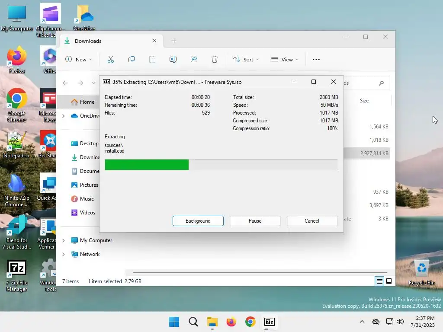
Task: Open the See more ellipsis menu
Action: 316,60
